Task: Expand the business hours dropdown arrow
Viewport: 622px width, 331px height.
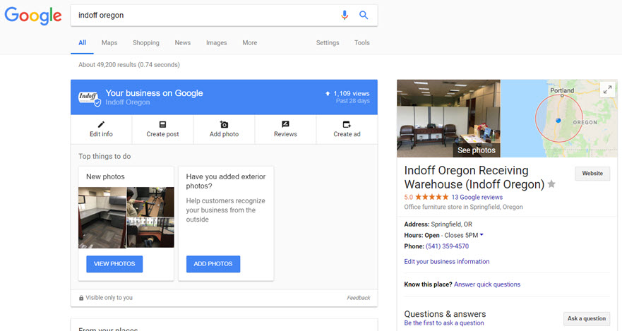Action: pos(482,235)
